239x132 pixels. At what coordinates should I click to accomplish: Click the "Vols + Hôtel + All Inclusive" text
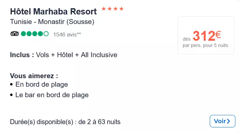click(77, 55)
